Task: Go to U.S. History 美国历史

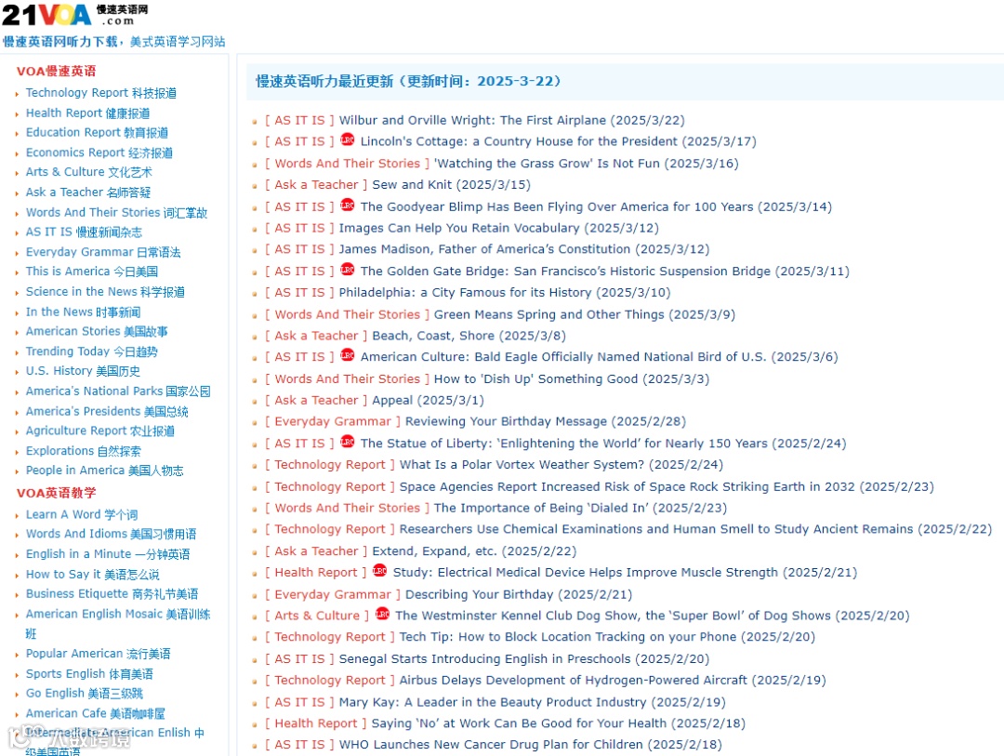Action: click(x=83, y=371)
